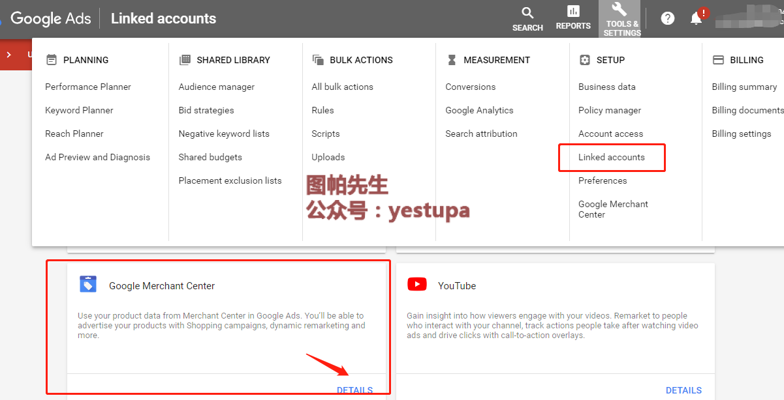784x400 pixels.
Task: Click the Google Ads logo text
Action: click(51, 18)
